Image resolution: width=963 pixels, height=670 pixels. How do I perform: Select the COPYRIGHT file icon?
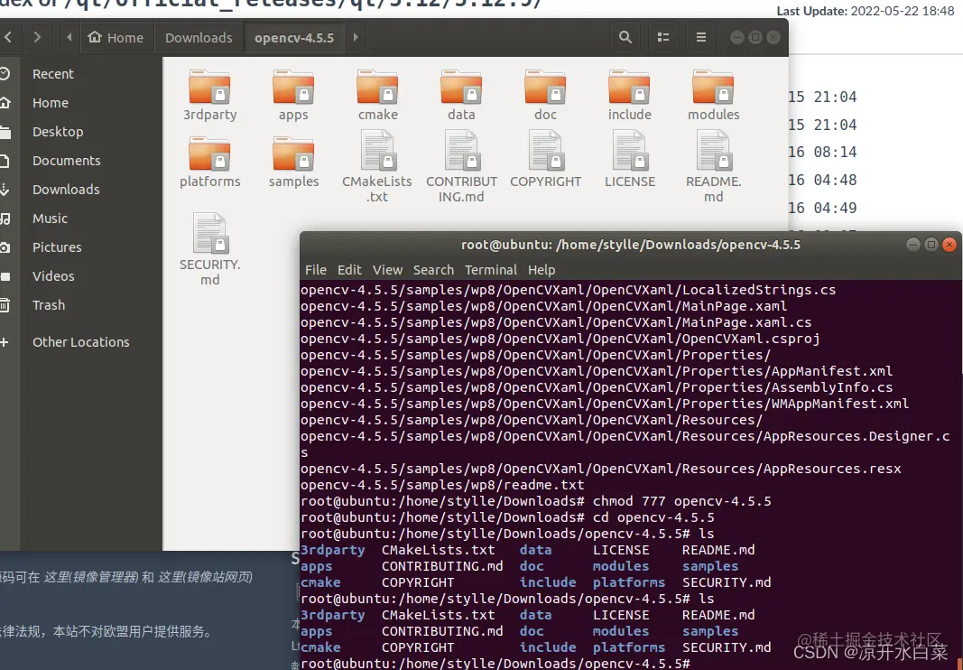point(545,151)
